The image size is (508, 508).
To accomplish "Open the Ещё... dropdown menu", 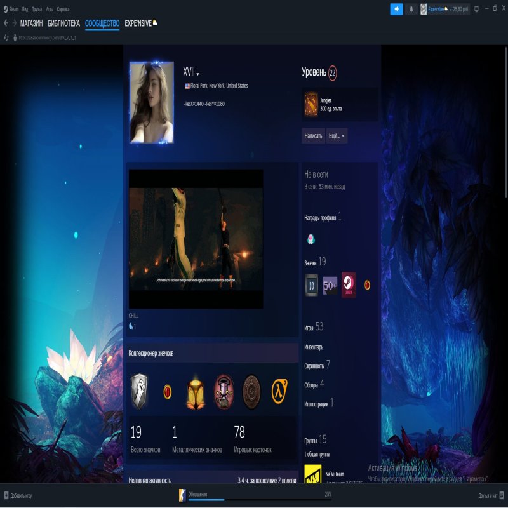I will [x=337, y=136].
